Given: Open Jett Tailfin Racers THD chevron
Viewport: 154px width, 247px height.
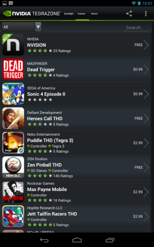Looking at the screenshot, I should click(146, 217).
